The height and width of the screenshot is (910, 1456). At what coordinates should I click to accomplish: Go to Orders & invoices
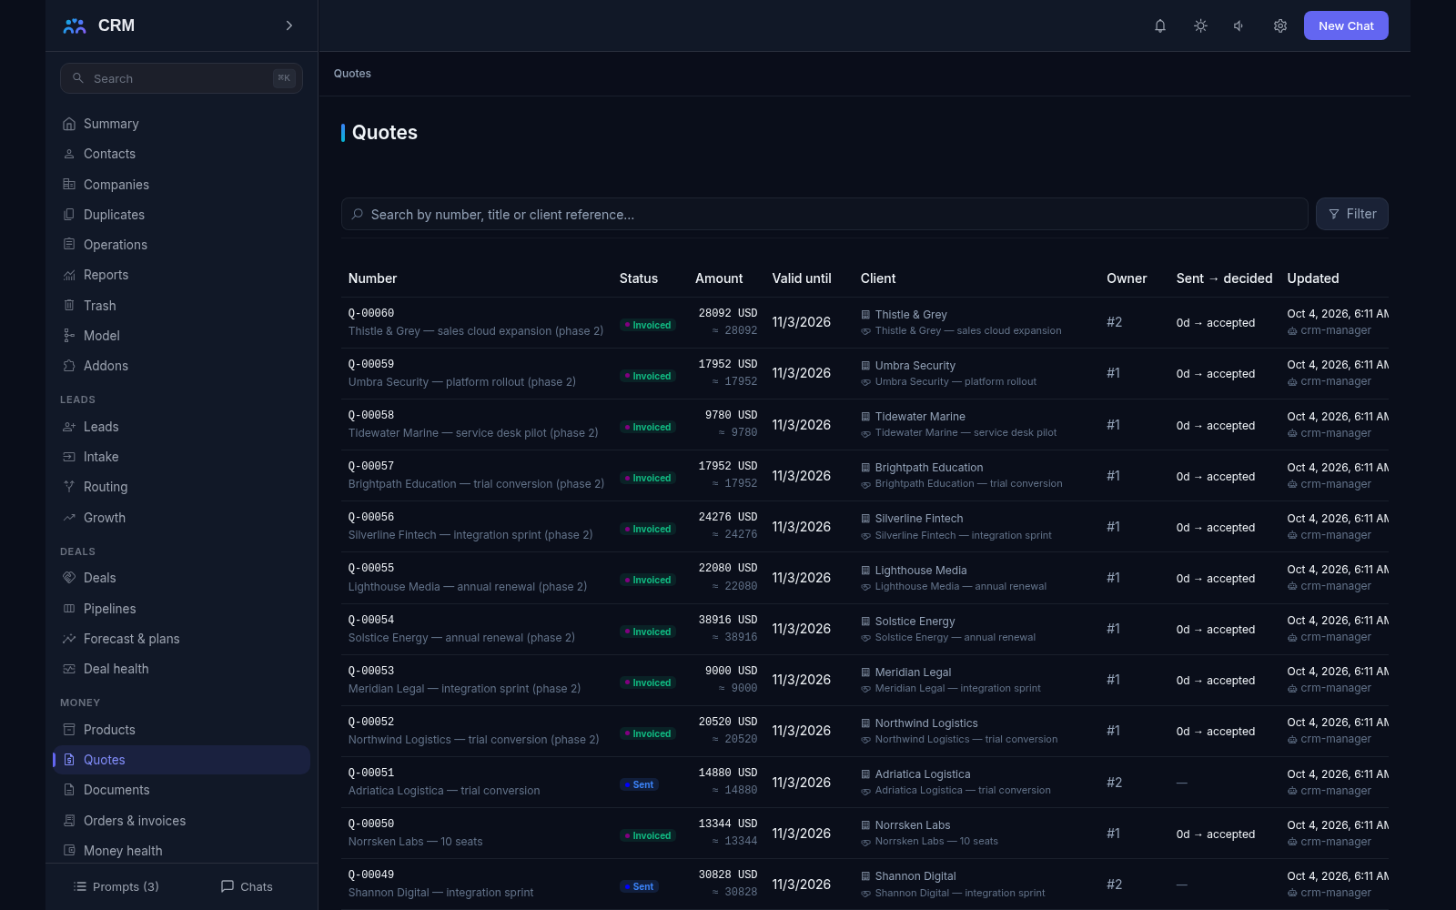181,821
